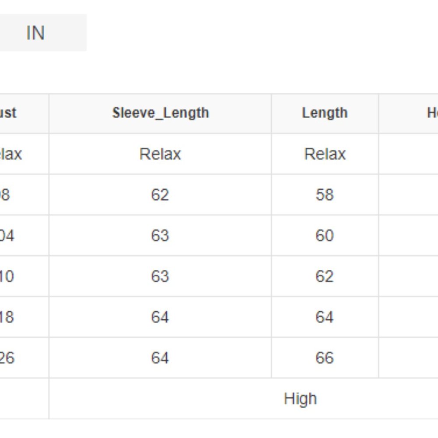Click Relax under Length column
Screen dimensions: 438x438
[x=325, y=154]
